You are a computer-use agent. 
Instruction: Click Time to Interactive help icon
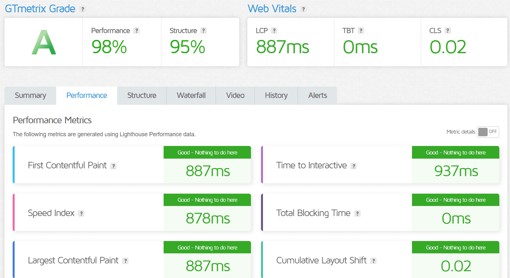click(x=354, y=166)
